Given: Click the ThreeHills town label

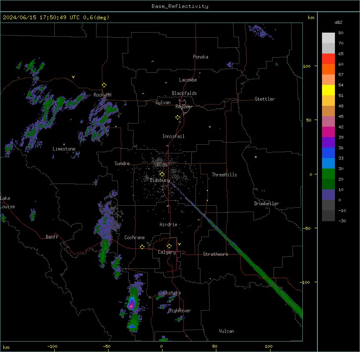Looking at the screenshot, I should 224,175.
